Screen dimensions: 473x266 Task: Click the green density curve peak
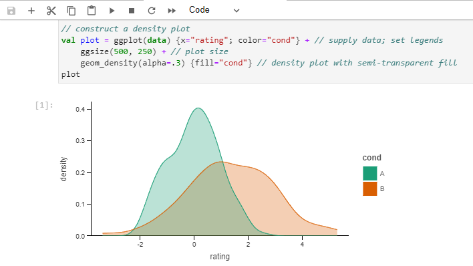(x=198, y=108)
